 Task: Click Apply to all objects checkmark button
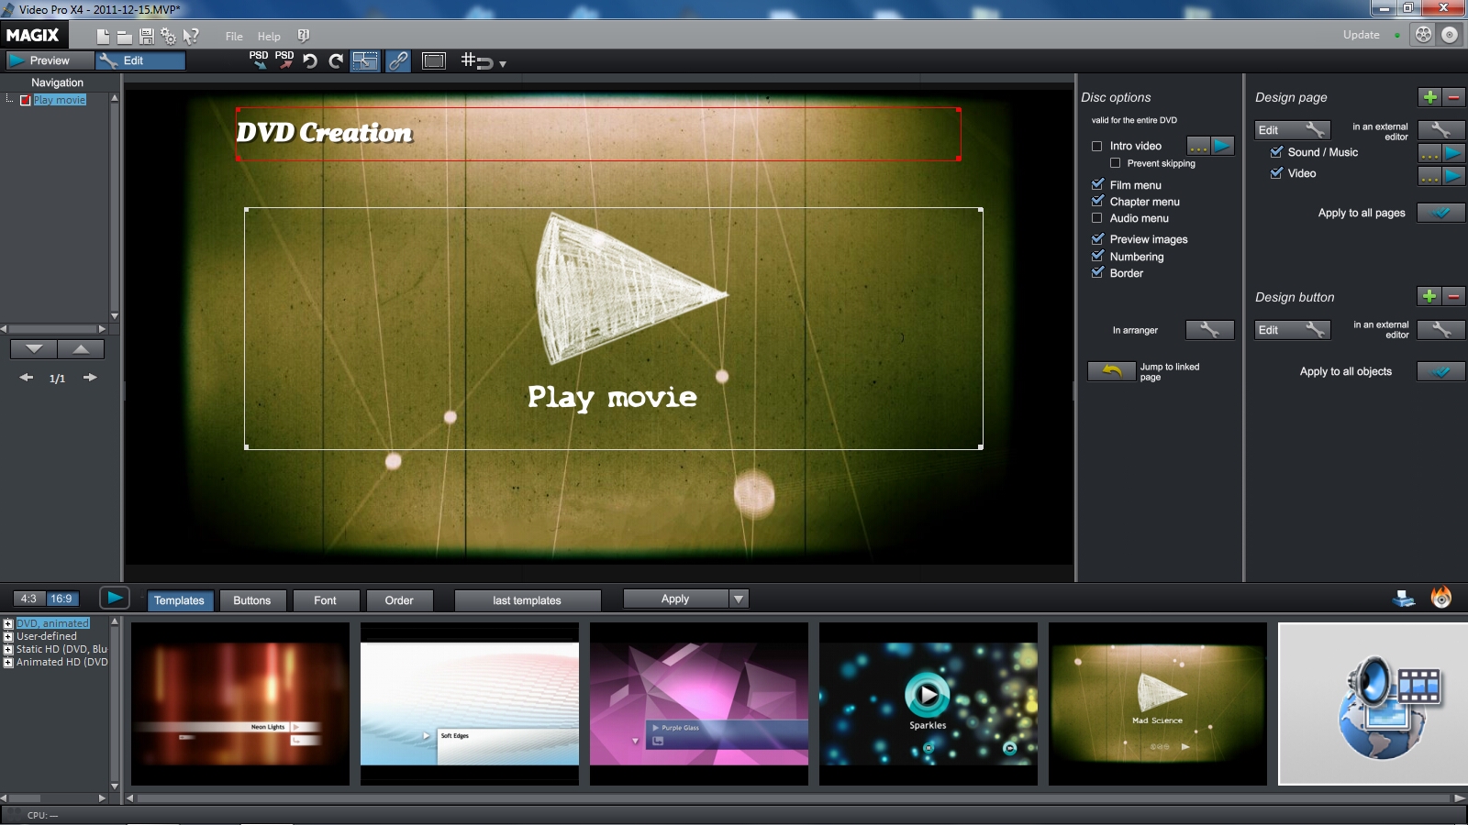1440,371
